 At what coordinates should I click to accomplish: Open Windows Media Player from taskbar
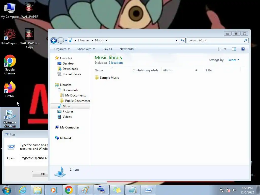53,190
